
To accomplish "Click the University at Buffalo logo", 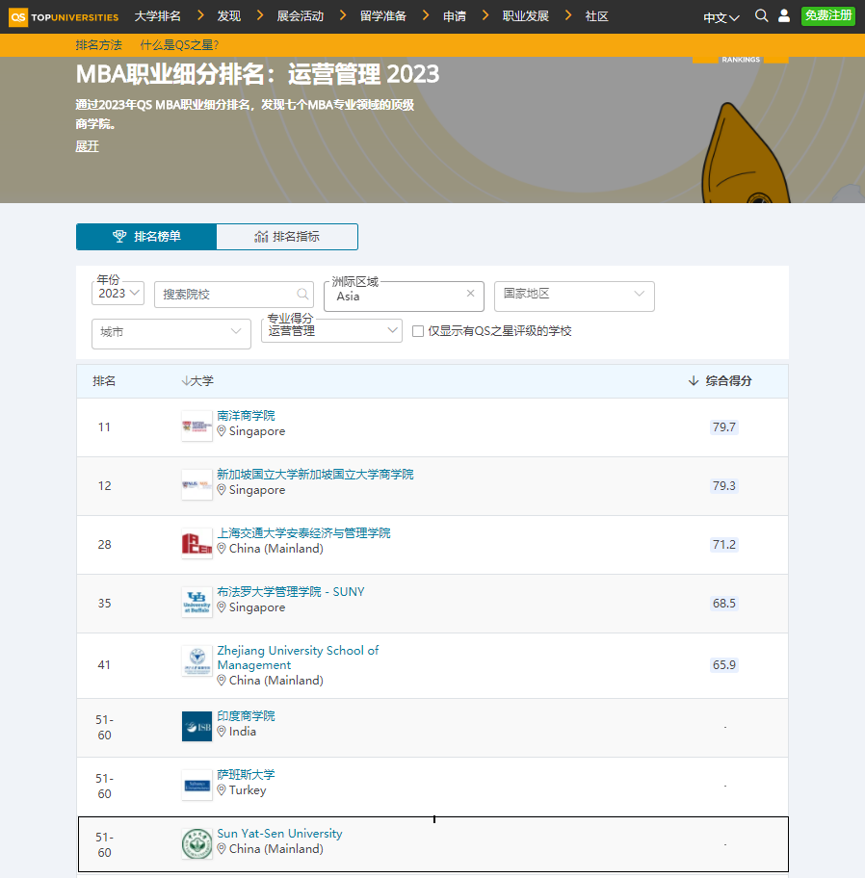I will coord(197,603).
